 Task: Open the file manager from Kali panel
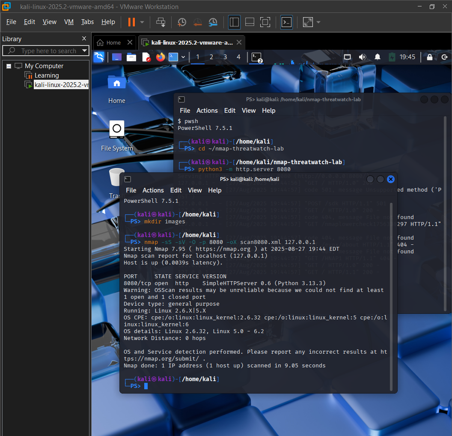[131, 57]
